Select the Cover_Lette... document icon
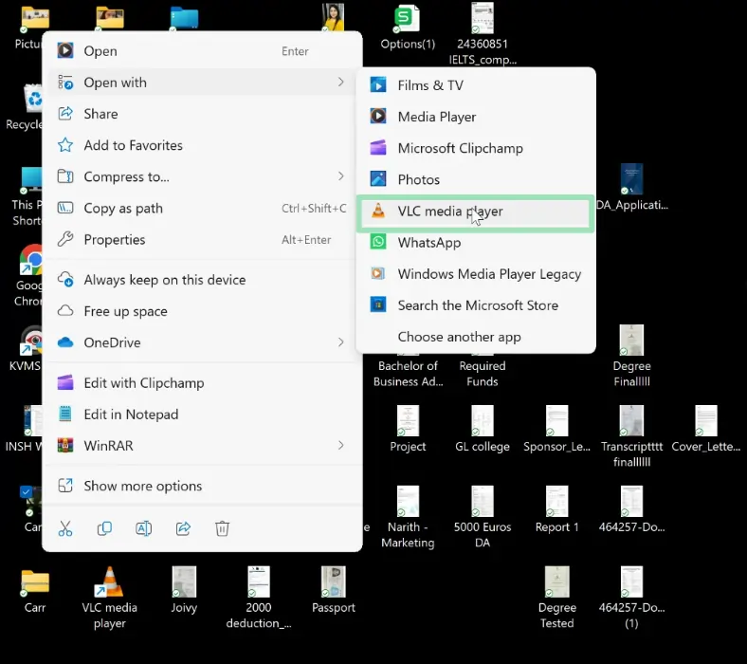Viewport: 747px width, 664px height. pyautogui.click(x=706, y=421)
